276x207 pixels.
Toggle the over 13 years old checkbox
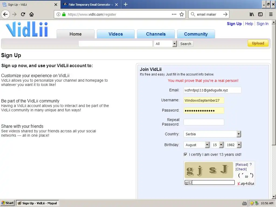[x=185, y=154]
